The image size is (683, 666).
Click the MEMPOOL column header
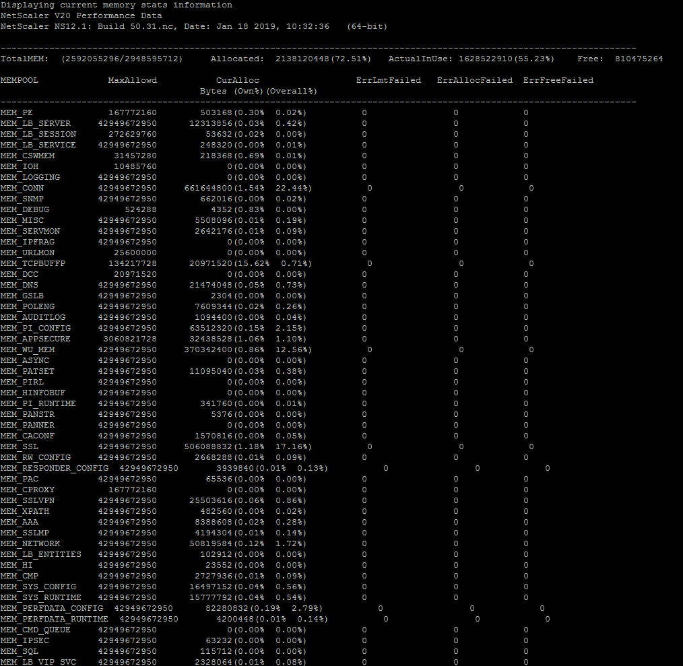pyautogui.click(x=20, y=80)
